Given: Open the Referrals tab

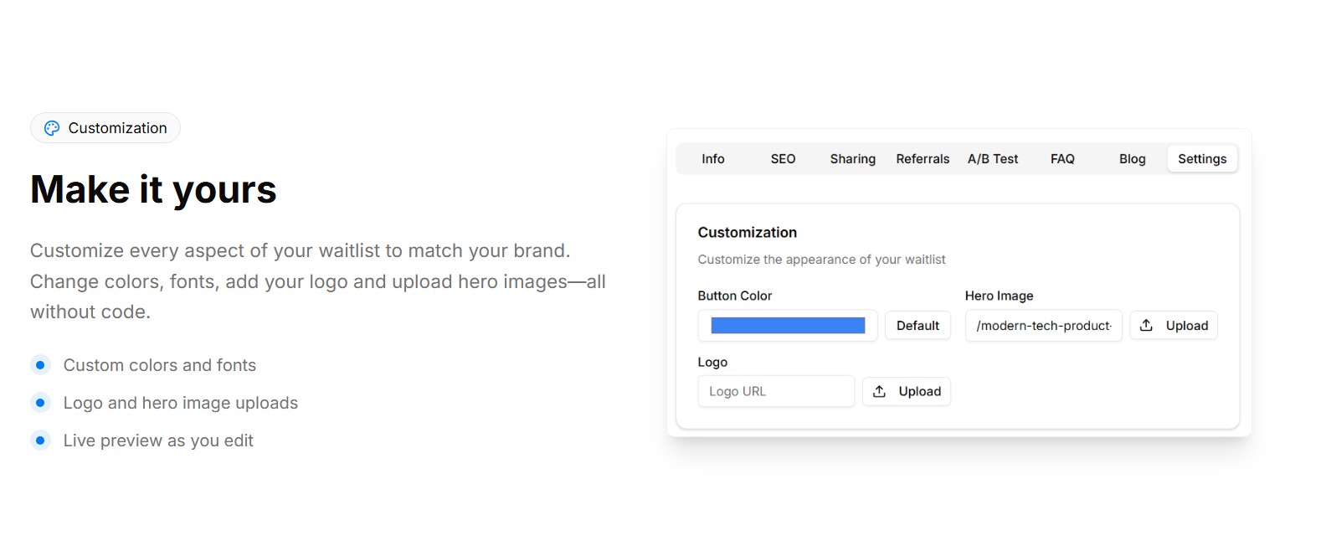Looking at the screenshot, I should pyautogui.click(x=923, y=158).
